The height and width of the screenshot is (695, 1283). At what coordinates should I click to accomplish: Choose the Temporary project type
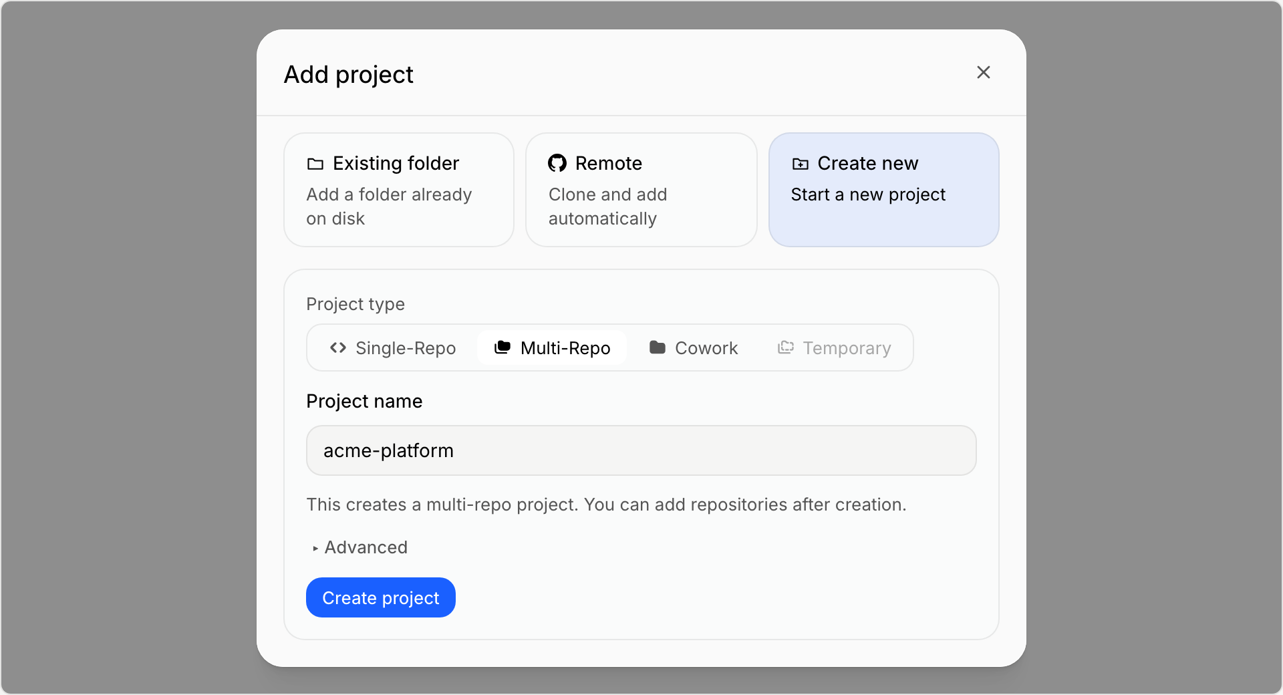coord(834,347)
